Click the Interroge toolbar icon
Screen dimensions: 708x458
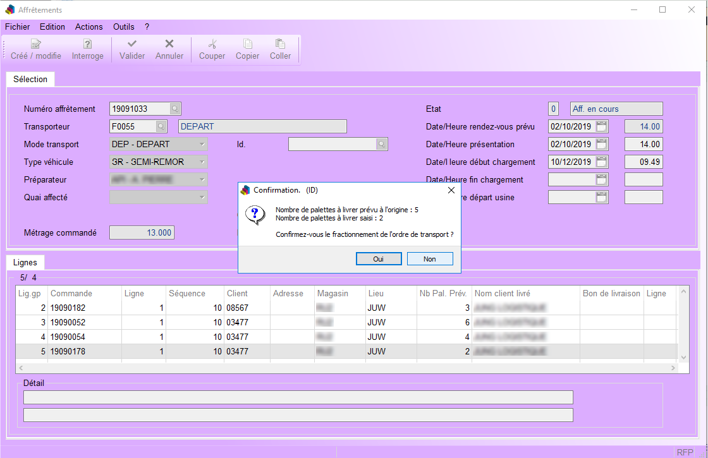(88, 44)
